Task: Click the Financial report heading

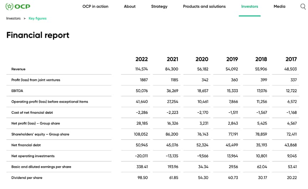Action: (38, 35)
